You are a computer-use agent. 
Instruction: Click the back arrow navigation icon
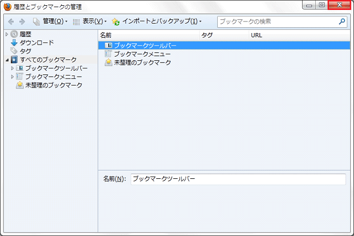point(11,22)
